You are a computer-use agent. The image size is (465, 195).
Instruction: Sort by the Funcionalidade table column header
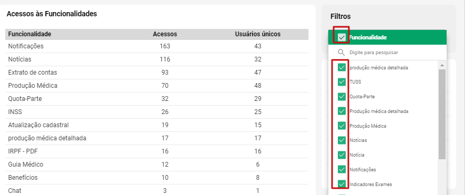click(x=29, y=34)
